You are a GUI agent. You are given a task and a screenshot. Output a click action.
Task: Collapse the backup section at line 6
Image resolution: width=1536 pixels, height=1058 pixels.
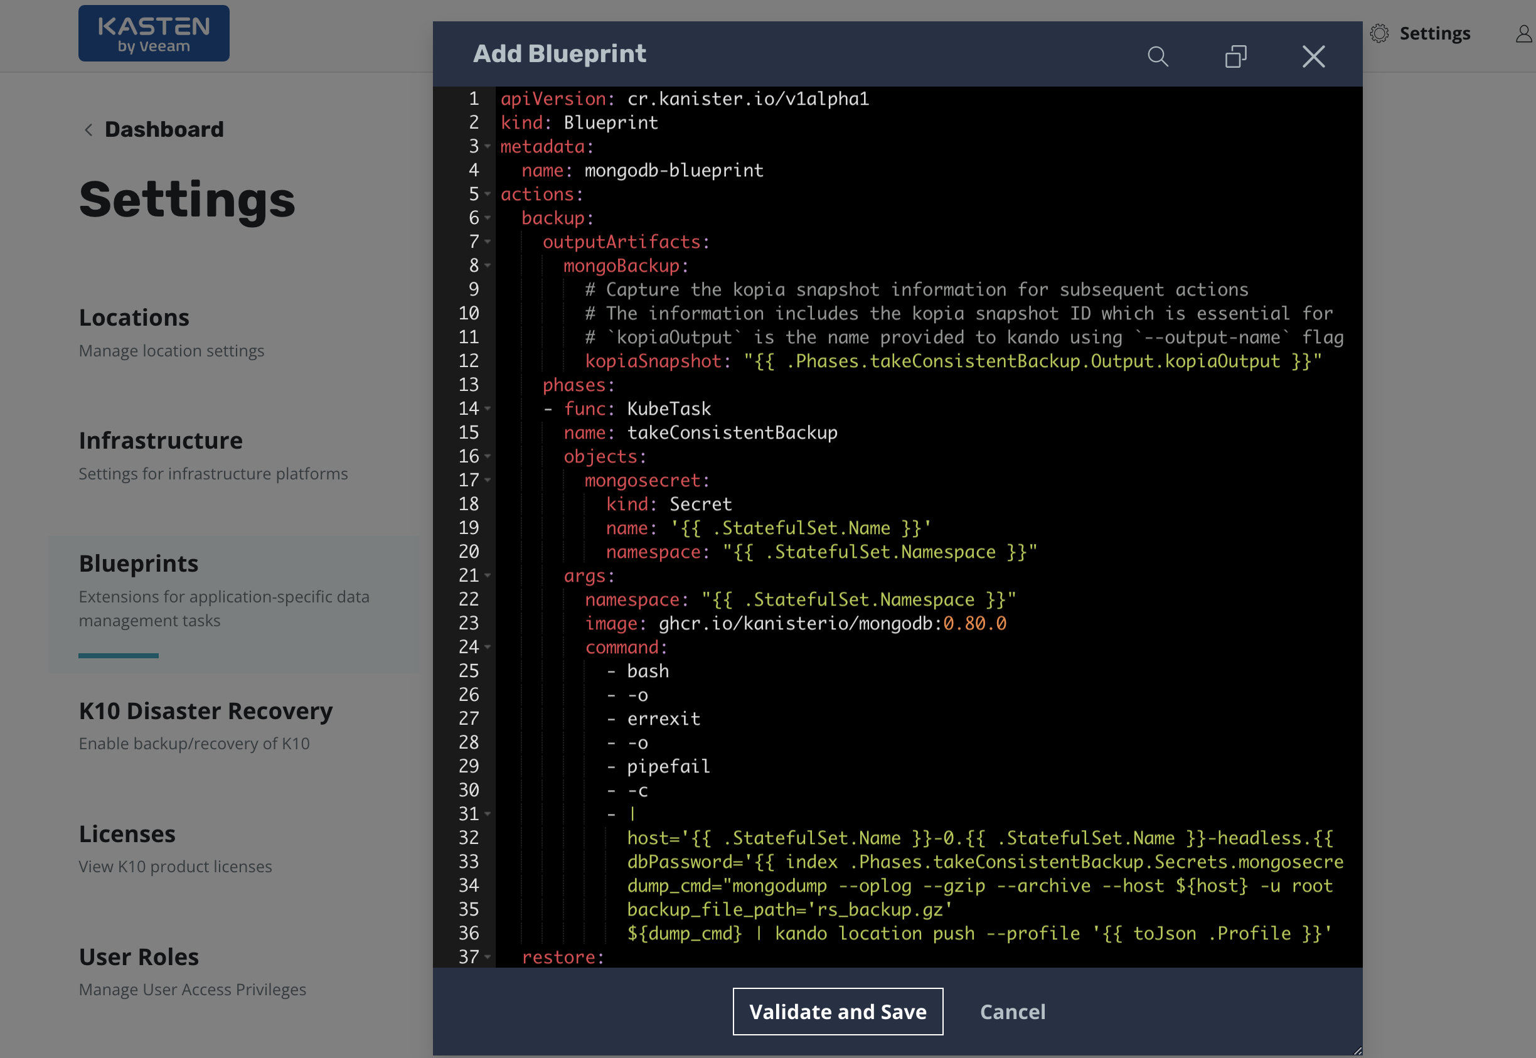coord(488,218)
